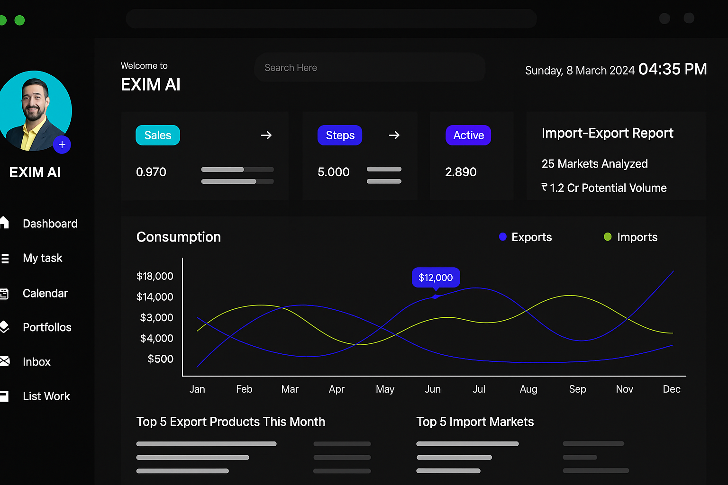Click the Portfolios layers icon
The image size is (728, 485).
pos(4,327)
